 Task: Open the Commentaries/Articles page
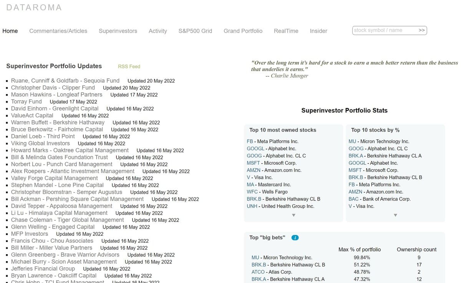click(58, 31)
